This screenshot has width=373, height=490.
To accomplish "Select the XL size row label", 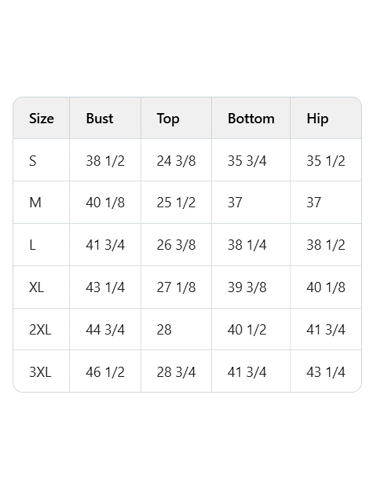I will 36,287.
